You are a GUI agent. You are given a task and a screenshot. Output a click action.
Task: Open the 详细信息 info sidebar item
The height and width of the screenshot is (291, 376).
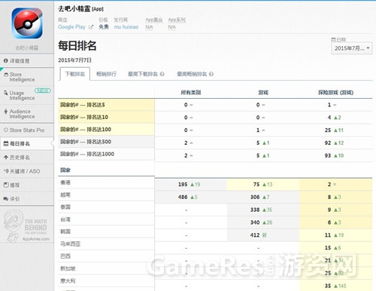point(27,61)
